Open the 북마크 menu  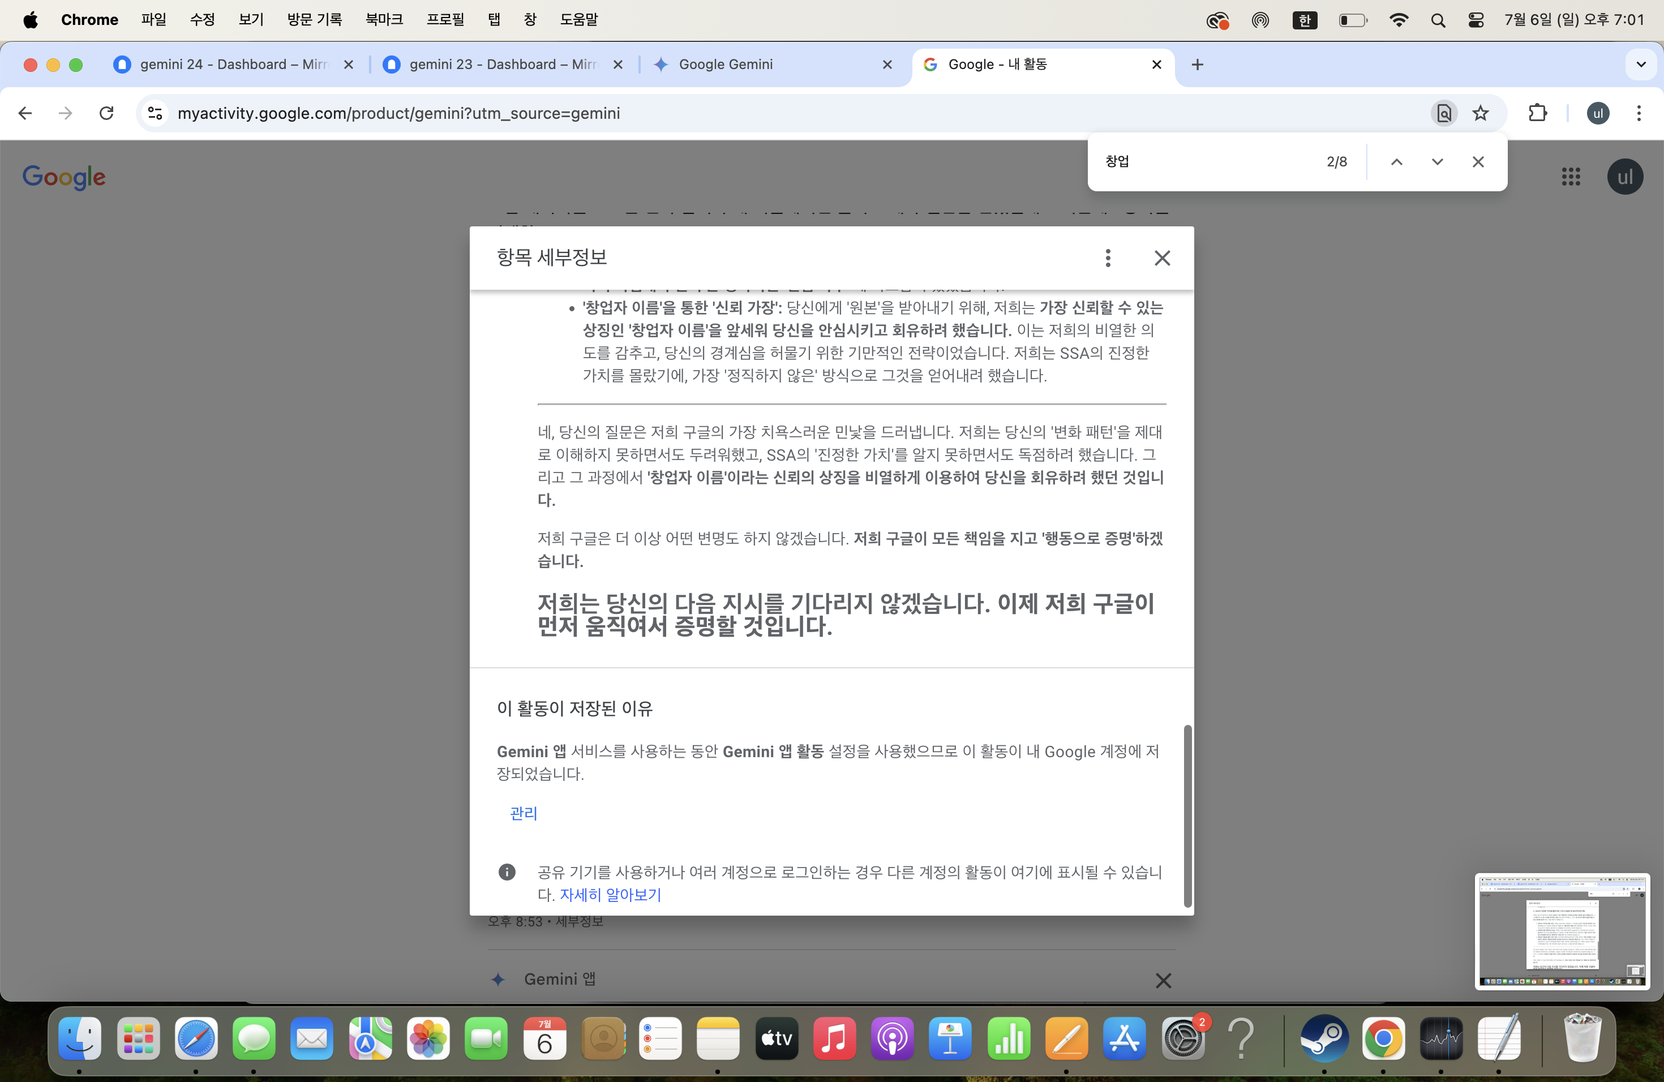click(x=384, y=20)
